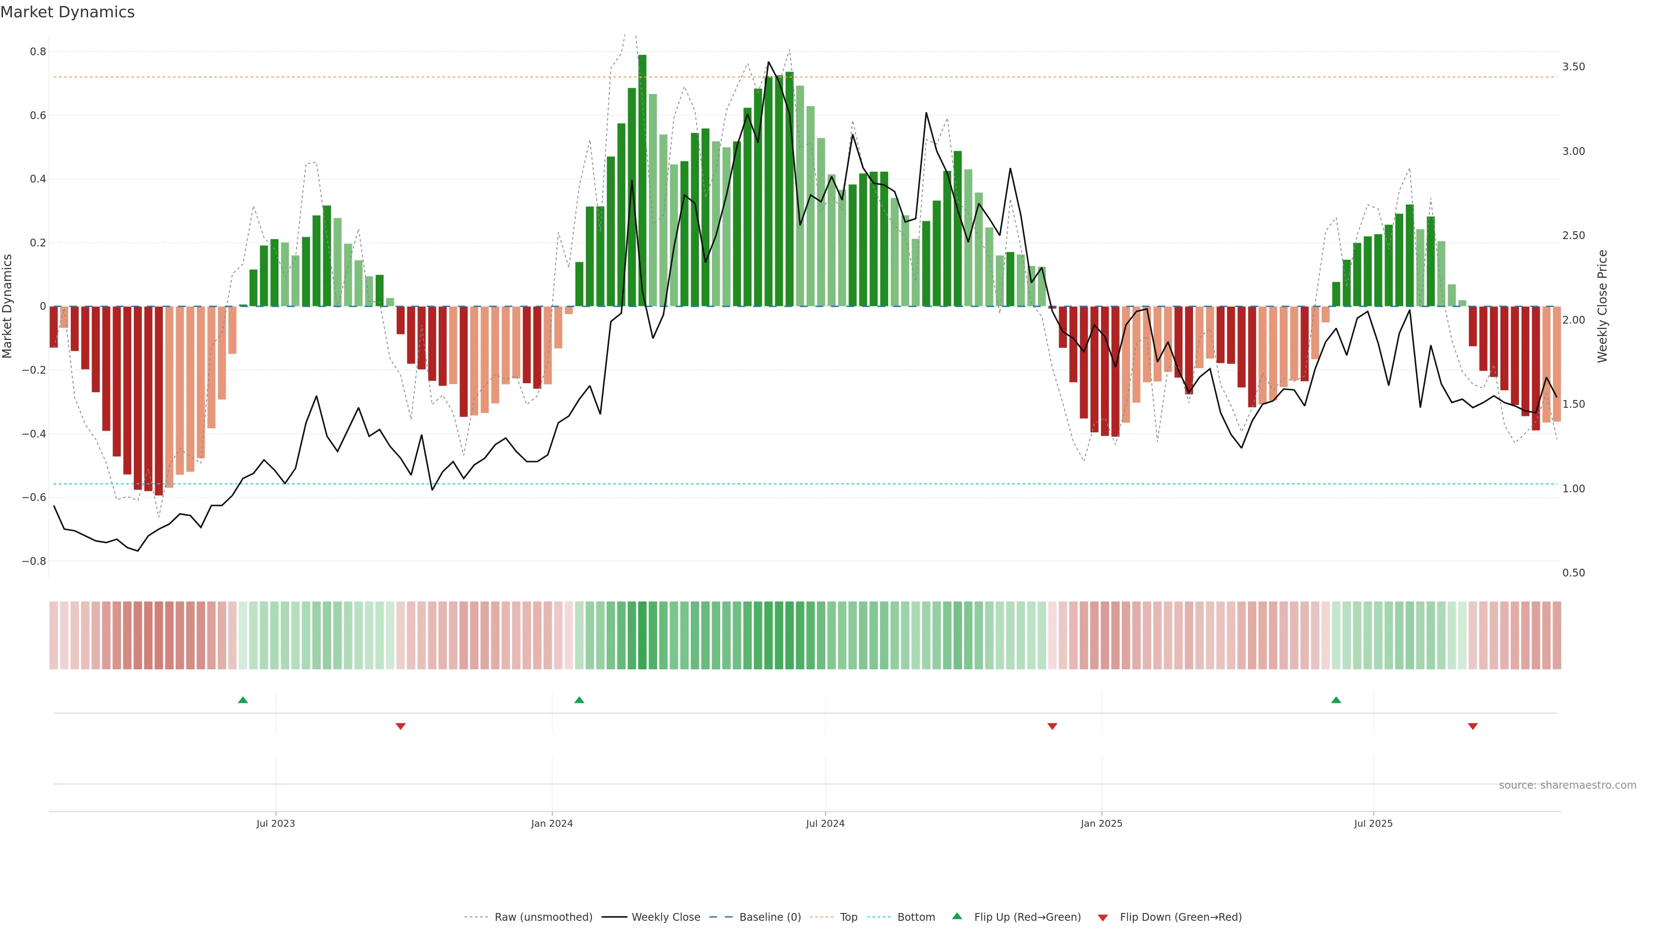Screen dimensions: 1658x932
Task: Click the source: sharemaestro.com text
Action: click(1567, 785)
